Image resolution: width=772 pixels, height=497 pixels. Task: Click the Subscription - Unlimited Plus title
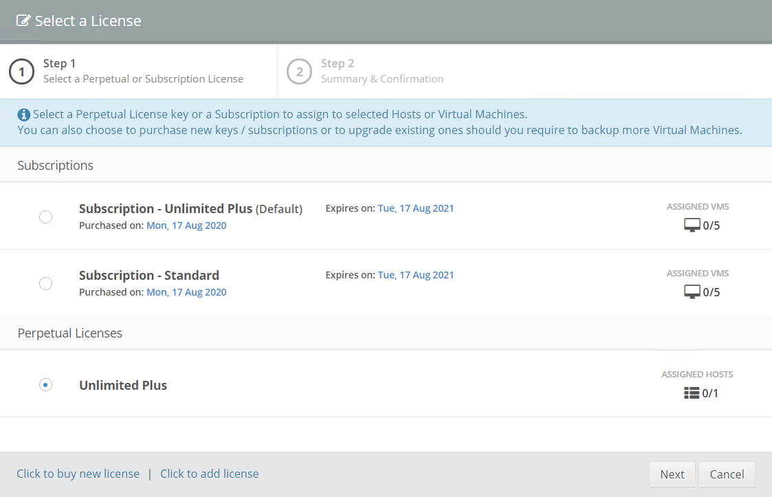(165, 209)
